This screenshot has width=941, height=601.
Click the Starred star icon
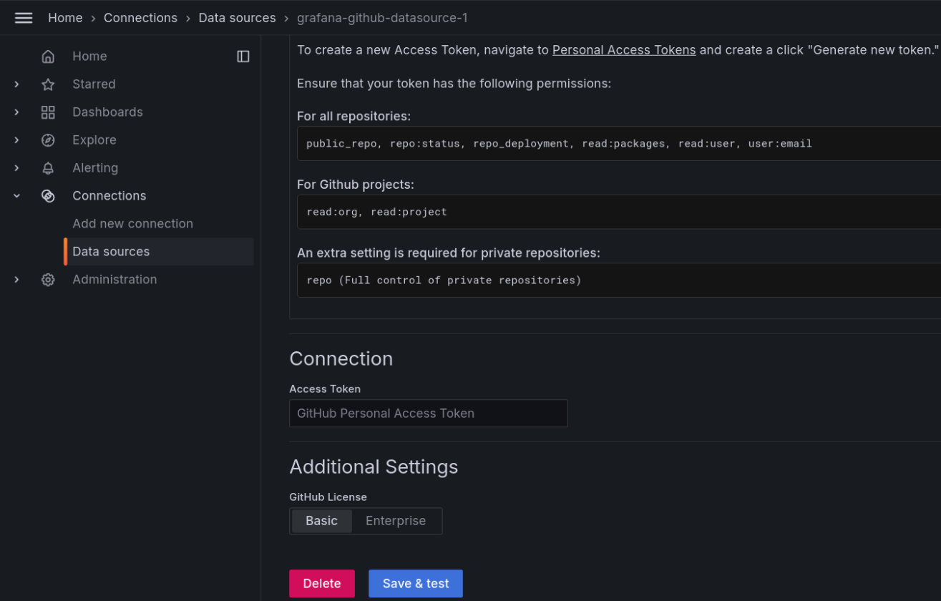click(x=48, y=84)
